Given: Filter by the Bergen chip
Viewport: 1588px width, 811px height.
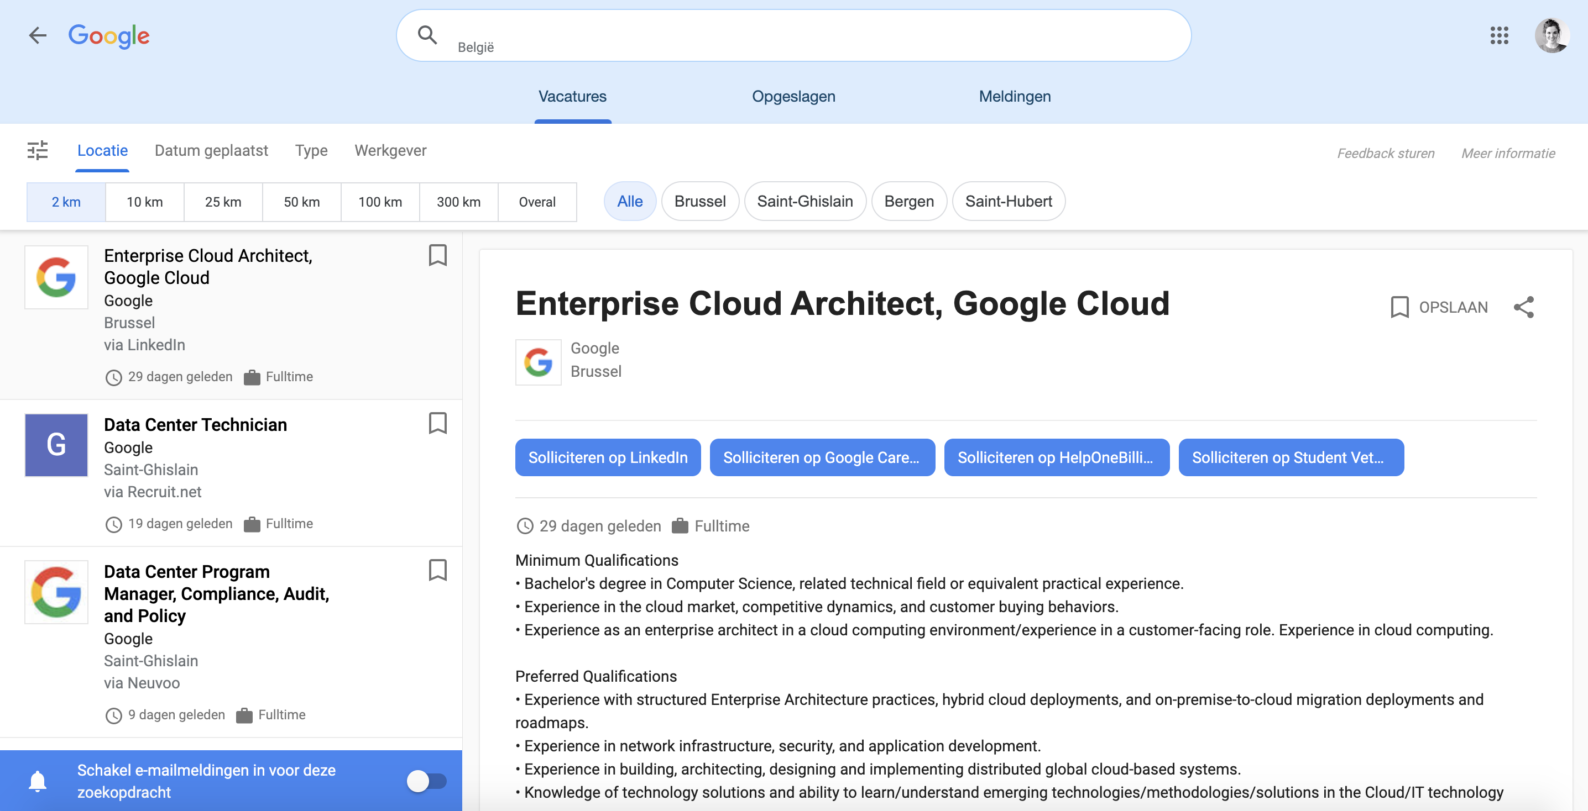Looking at the screenshot, I should (908, 201).
